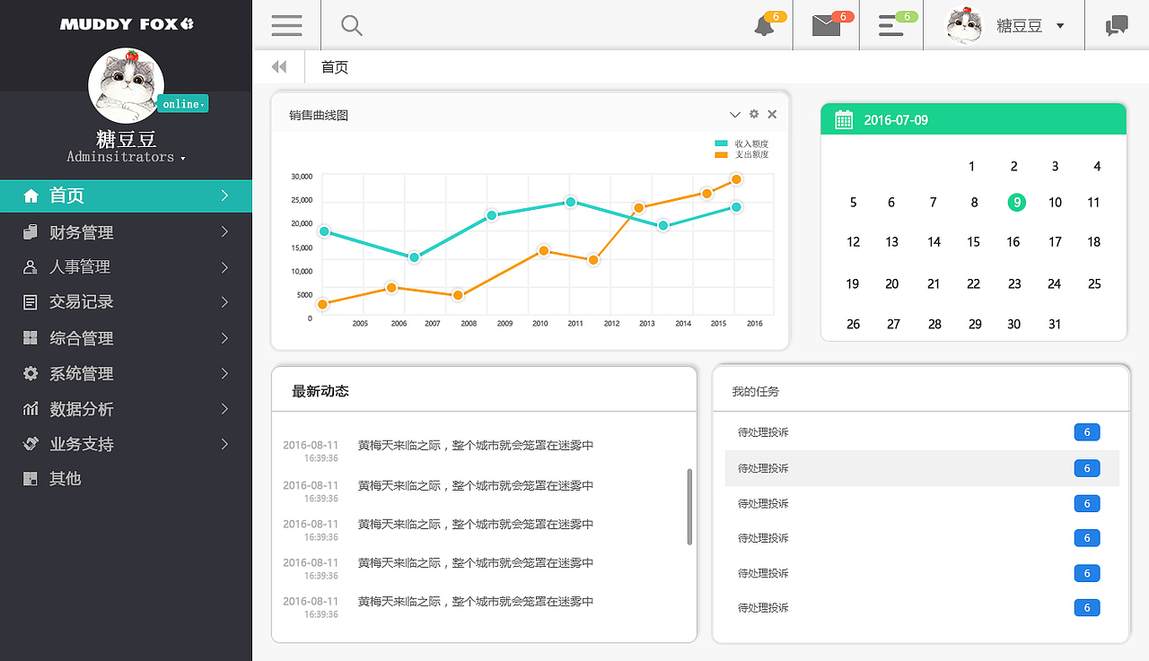Open the hamburger menu icon
Screen dimensions: 1149x661
click(x=286, y=25)
